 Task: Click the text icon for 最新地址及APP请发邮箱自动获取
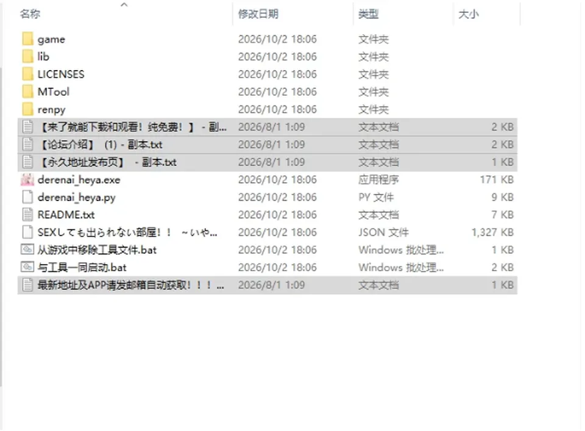pyautogui.click(x=27, y=285)
